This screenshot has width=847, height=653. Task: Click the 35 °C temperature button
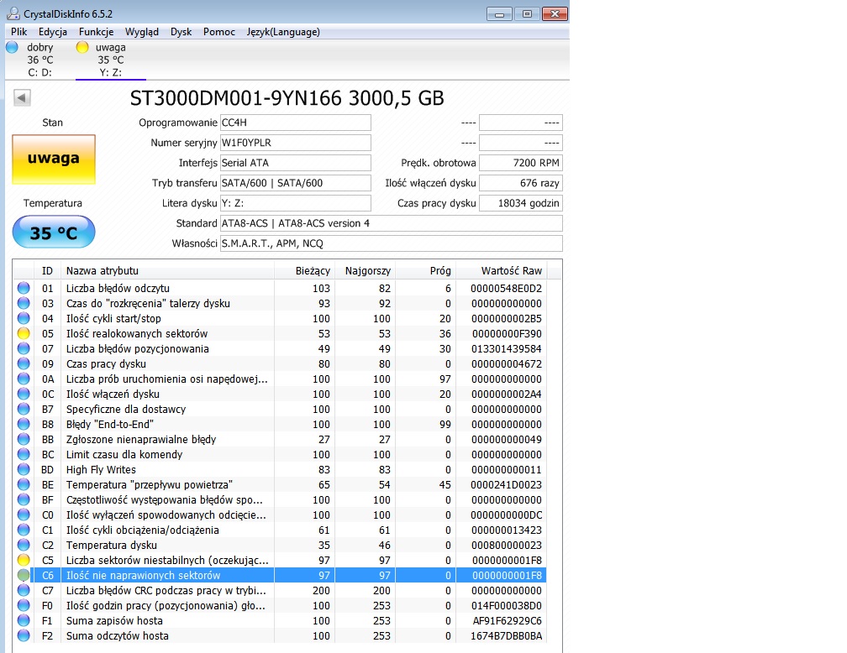point(54,232)
